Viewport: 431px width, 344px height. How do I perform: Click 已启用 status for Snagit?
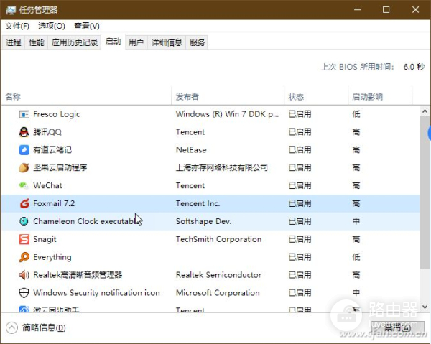click(300, 239)
